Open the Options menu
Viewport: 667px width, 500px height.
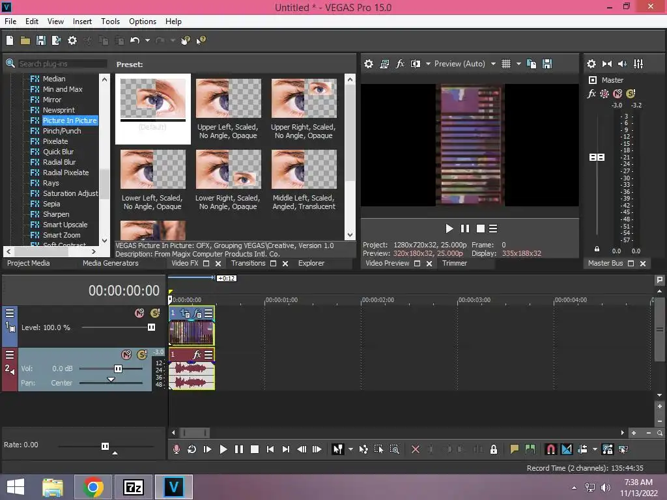(x=143, y=21)
